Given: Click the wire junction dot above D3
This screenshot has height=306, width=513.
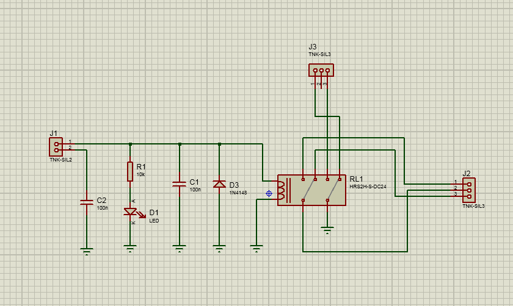Looking at the screenshot, I should click(219, 144).
